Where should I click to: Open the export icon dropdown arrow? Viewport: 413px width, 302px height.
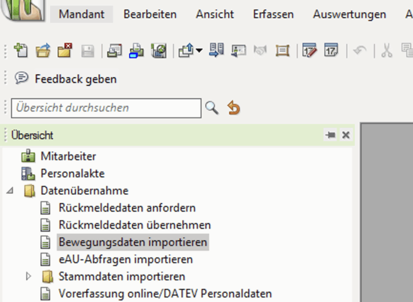coord(199,51)
